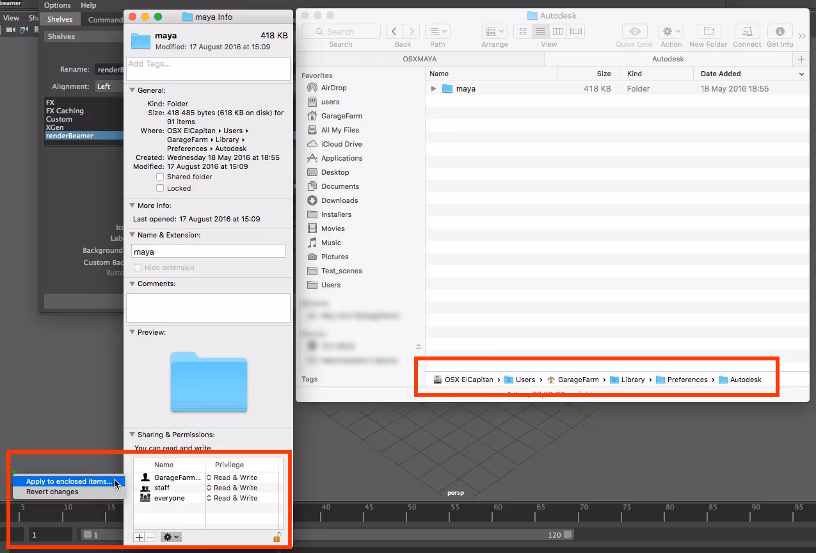The image size is (816, 553).
Task: Change GarageFarm privilege Read & Write dropdown
Action: (x=232, y=477)
